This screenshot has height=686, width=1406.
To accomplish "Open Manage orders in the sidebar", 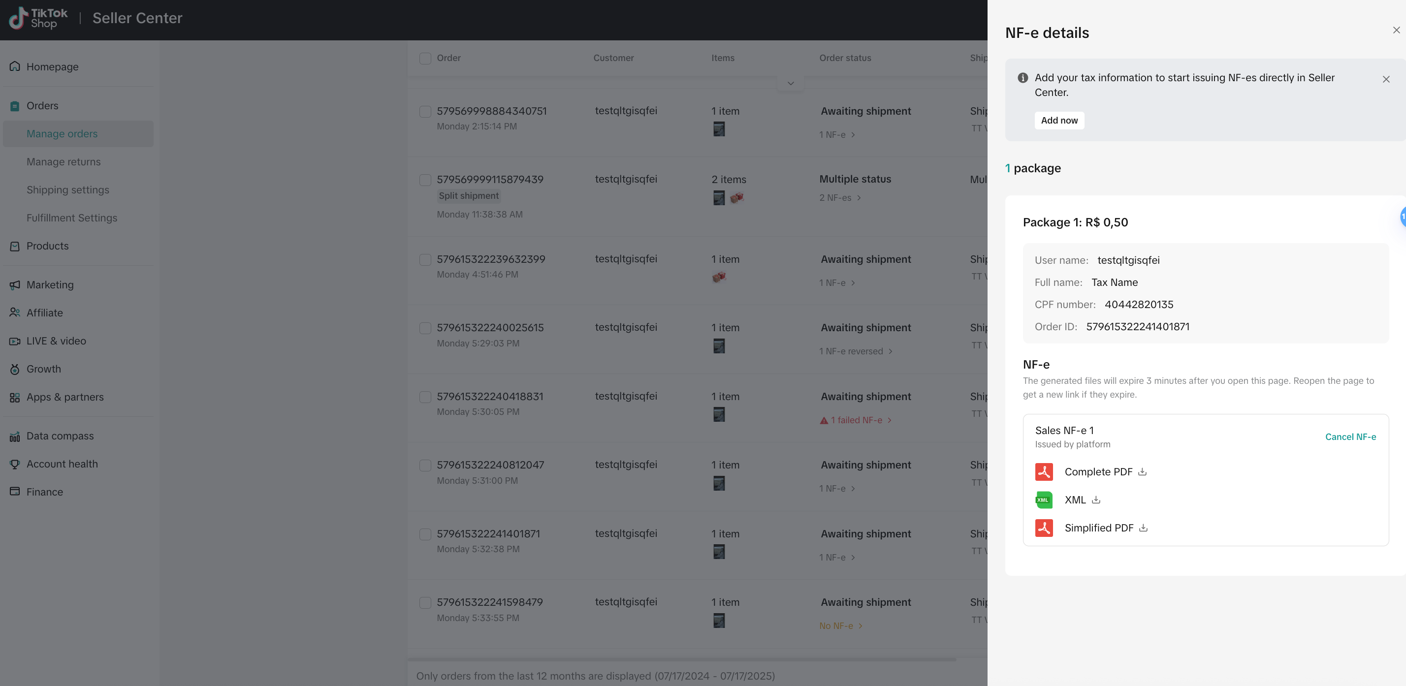I will (78, 134).
